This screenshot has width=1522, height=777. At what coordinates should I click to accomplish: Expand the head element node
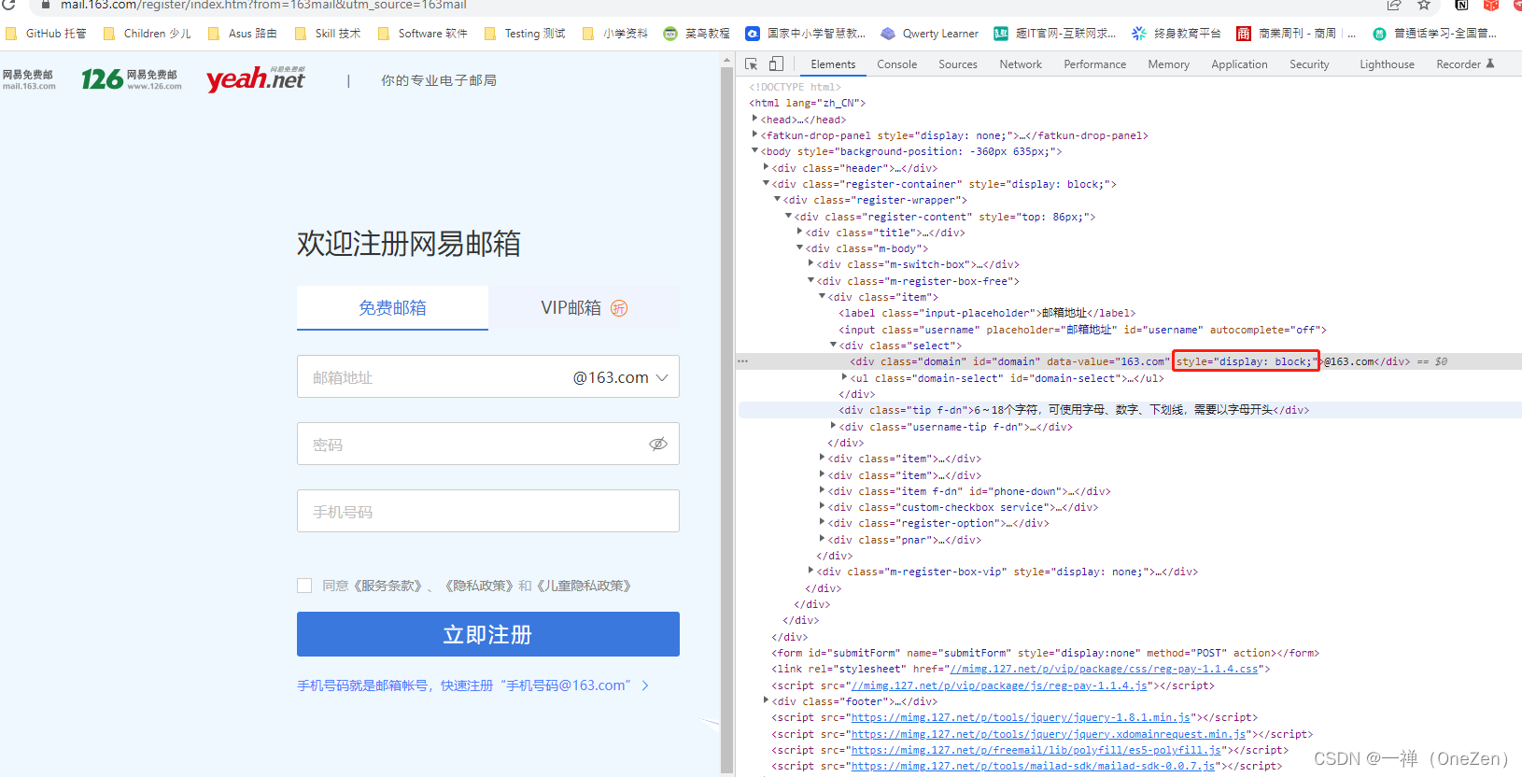coord(754,119)
